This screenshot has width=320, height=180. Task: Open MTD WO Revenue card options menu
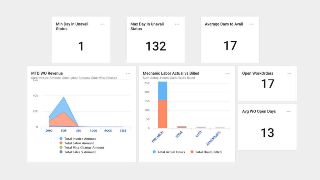click(x=128, y=73)
